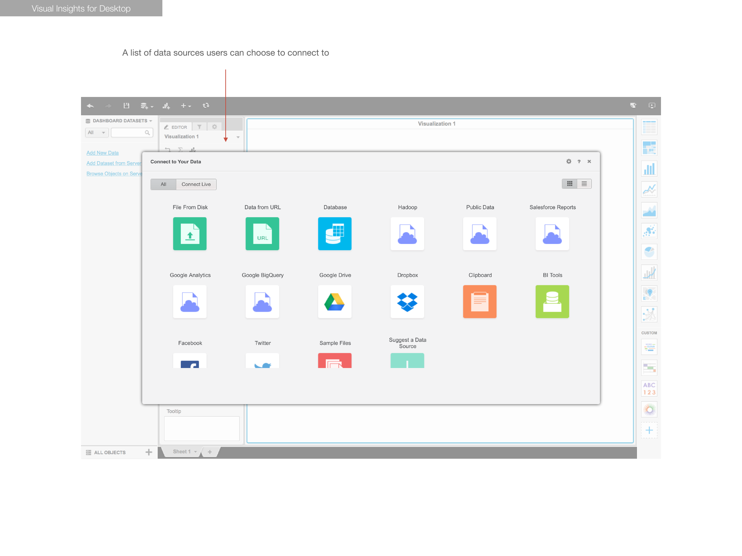Select bar chart visualization in gallery
Screen dimensions: 742x556
coord(649,169)
